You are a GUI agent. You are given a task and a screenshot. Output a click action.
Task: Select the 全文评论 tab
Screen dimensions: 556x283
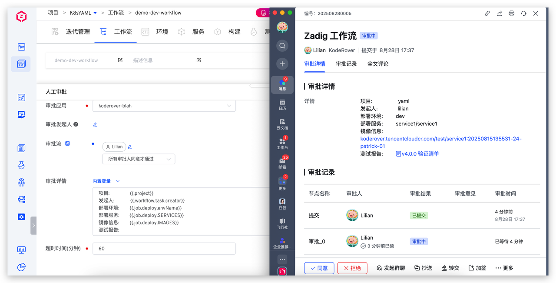pyautogui.click(x=378, y=64)
